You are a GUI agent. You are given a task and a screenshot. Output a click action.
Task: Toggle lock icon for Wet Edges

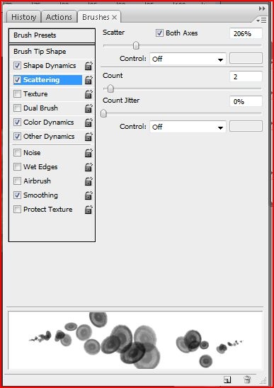click(89, 167)
